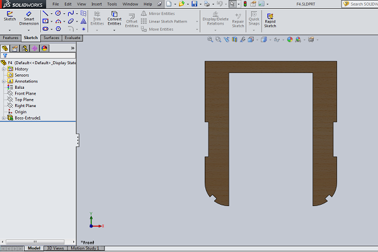
Task: Click the Rebuild traffic light icon
Action: tap(245, 4)
